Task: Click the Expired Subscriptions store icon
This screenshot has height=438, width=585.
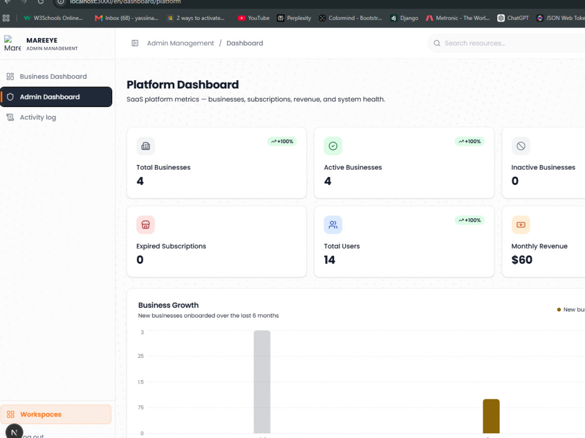Action: pyautogui.click(x=146, y=225)
